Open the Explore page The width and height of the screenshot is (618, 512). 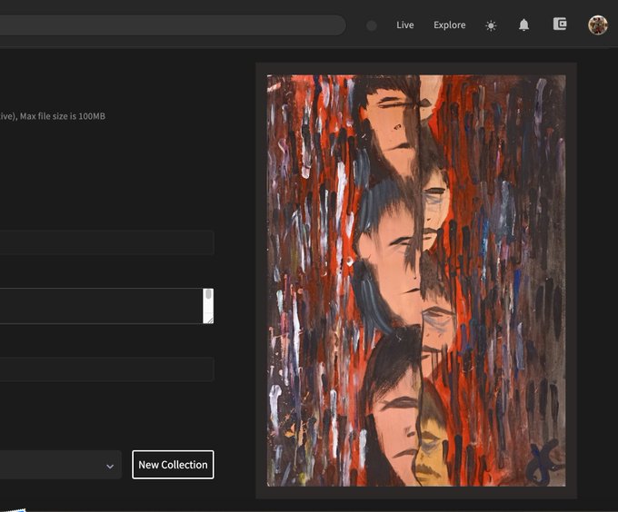tap(449, 25)
